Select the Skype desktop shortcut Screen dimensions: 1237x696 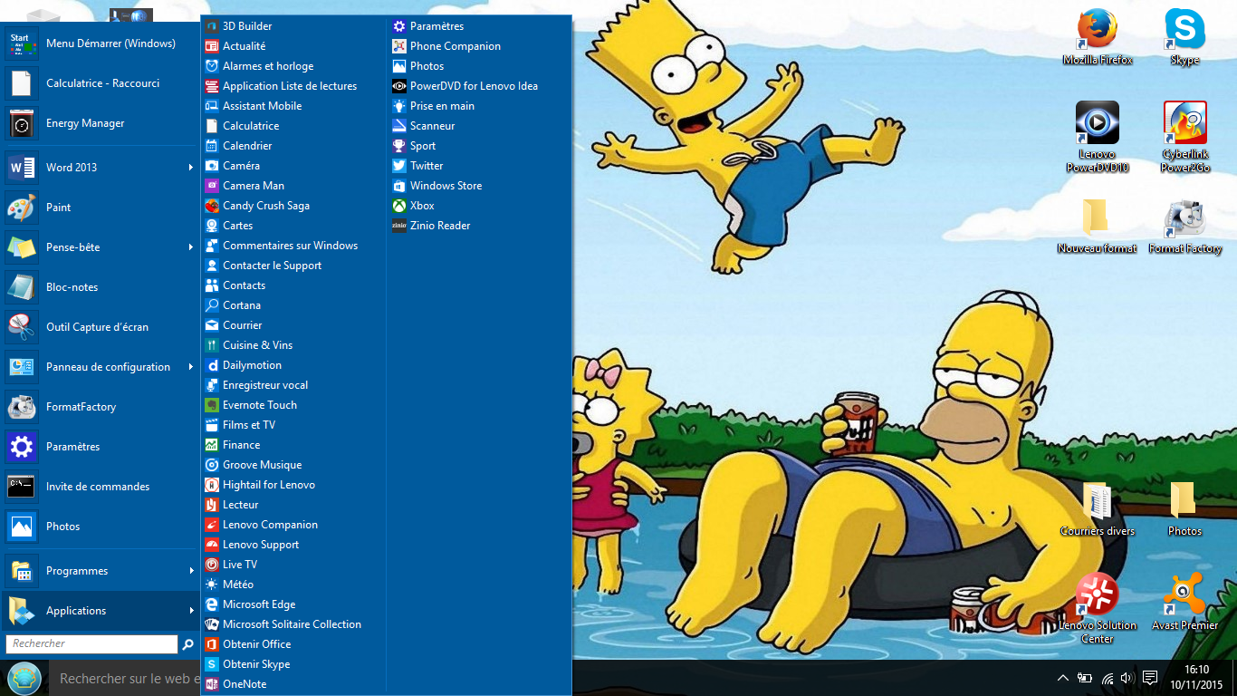[1184, 38]
